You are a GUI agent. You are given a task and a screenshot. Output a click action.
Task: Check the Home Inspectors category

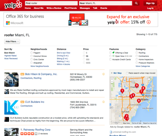pos(137,59)
